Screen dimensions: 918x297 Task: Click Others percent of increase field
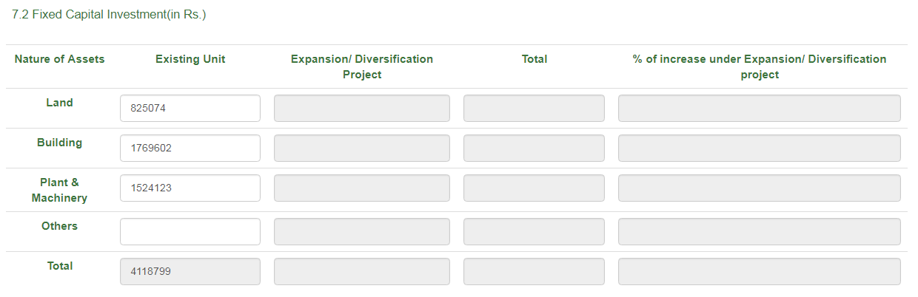click(759, 231)
